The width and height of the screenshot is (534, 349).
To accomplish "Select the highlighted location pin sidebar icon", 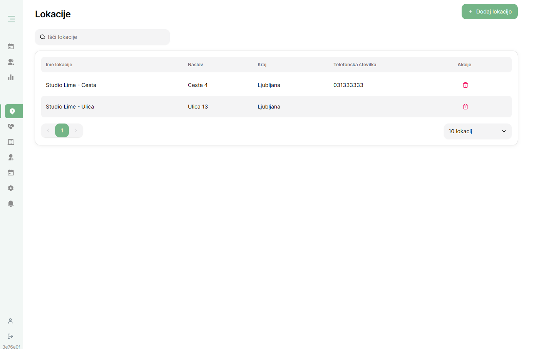I will (x=12, y=111).
